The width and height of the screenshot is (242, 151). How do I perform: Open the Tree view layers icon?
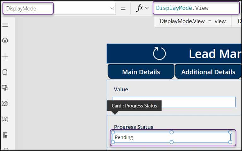(x=5, y=40)
